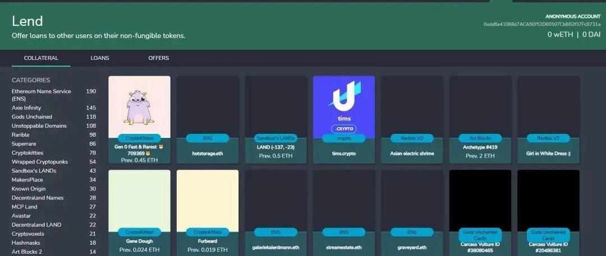Open the galeriekaierdmann.eth card
The height and width of the screenshot is (256, 606).
click(276, 213)
